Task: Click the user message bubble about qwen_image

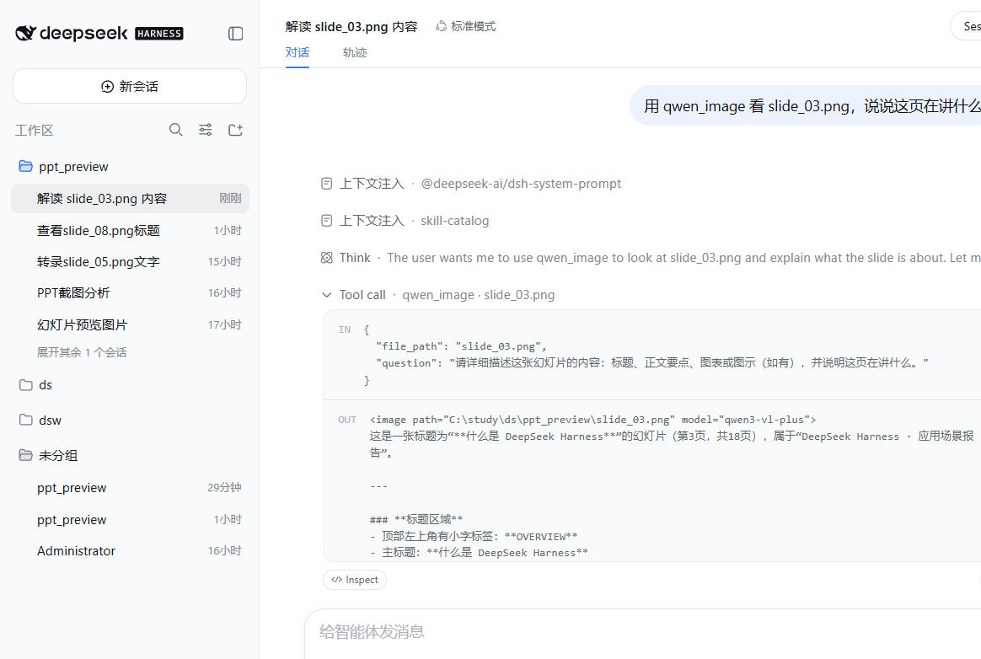Action: [806, 106]
